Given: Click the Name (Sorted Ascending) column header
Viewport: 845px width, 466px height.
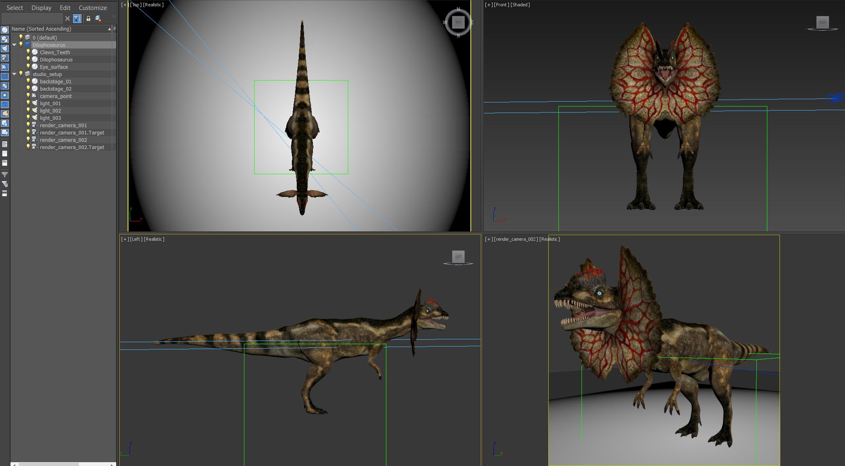Looking at the screenshot, I should 61,29.
